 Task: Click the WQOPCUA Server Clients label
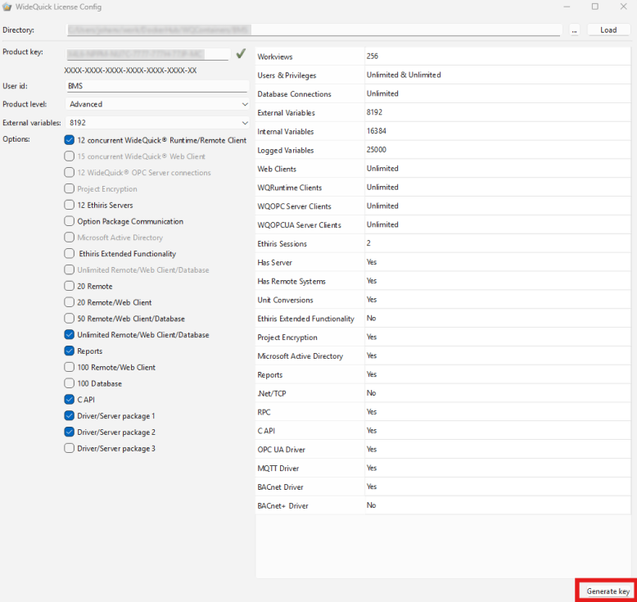click(299, 225)
